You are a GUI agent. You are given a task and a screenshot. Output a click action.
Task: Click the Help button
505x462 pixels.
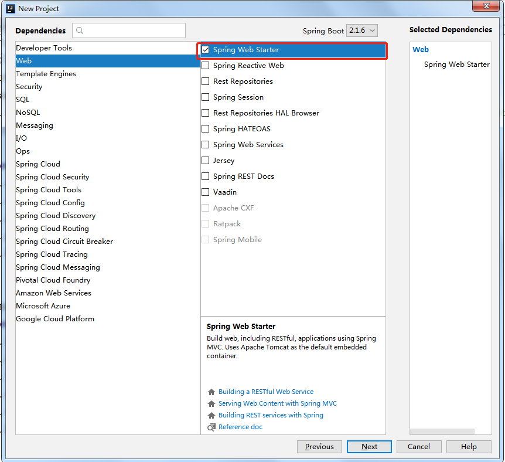pos(469,447)
